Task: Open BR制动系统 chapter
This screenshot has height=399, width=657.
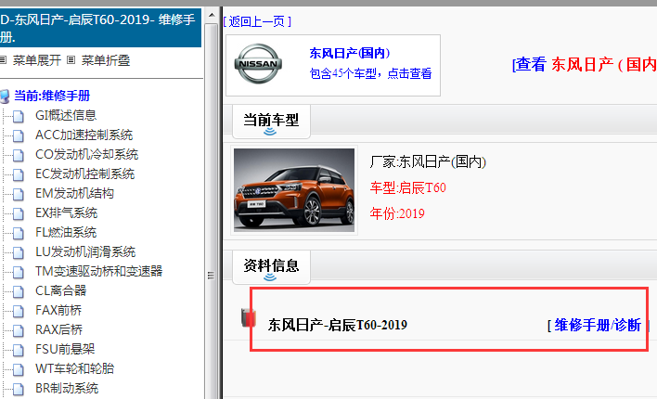Action: [67, 388]
